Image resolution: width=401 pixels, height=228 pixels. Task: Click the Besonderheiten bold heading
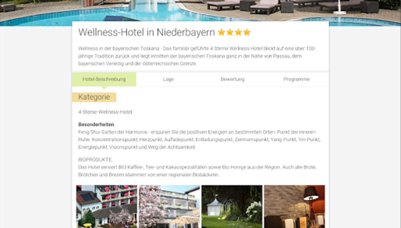point(96,124)
